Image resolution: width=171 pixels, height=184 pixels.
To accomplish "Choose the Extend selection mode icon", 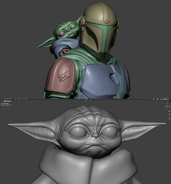I will tap(6, 101).
